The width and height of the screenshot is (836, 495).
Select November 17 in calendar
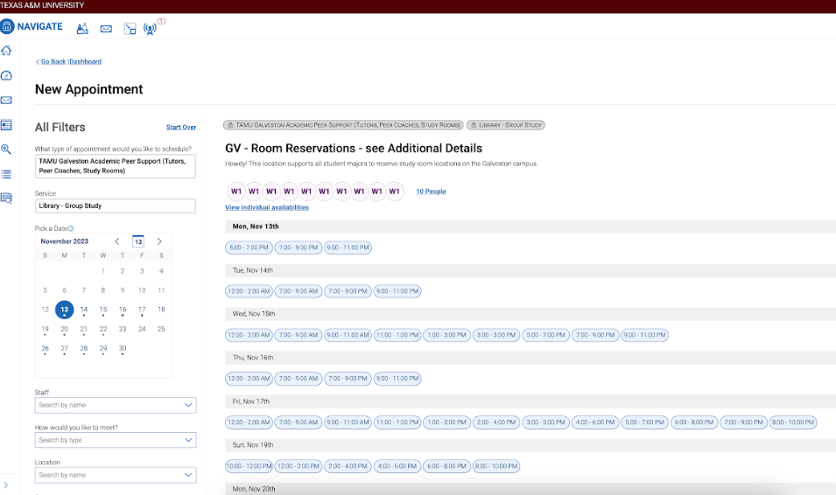pyautogui.click(x=142, y=310)
